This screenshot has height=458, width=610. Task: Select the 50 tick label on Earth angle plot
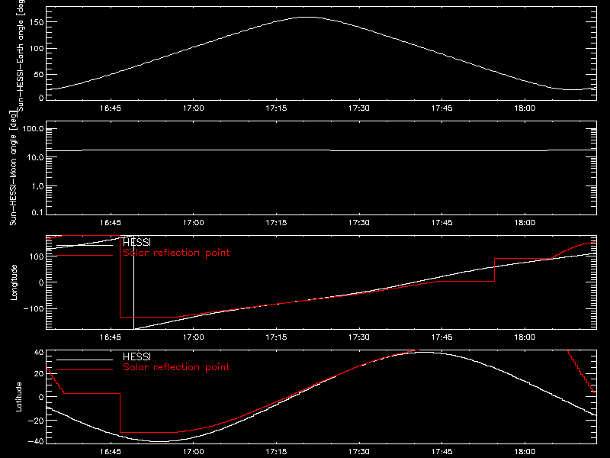39,74
